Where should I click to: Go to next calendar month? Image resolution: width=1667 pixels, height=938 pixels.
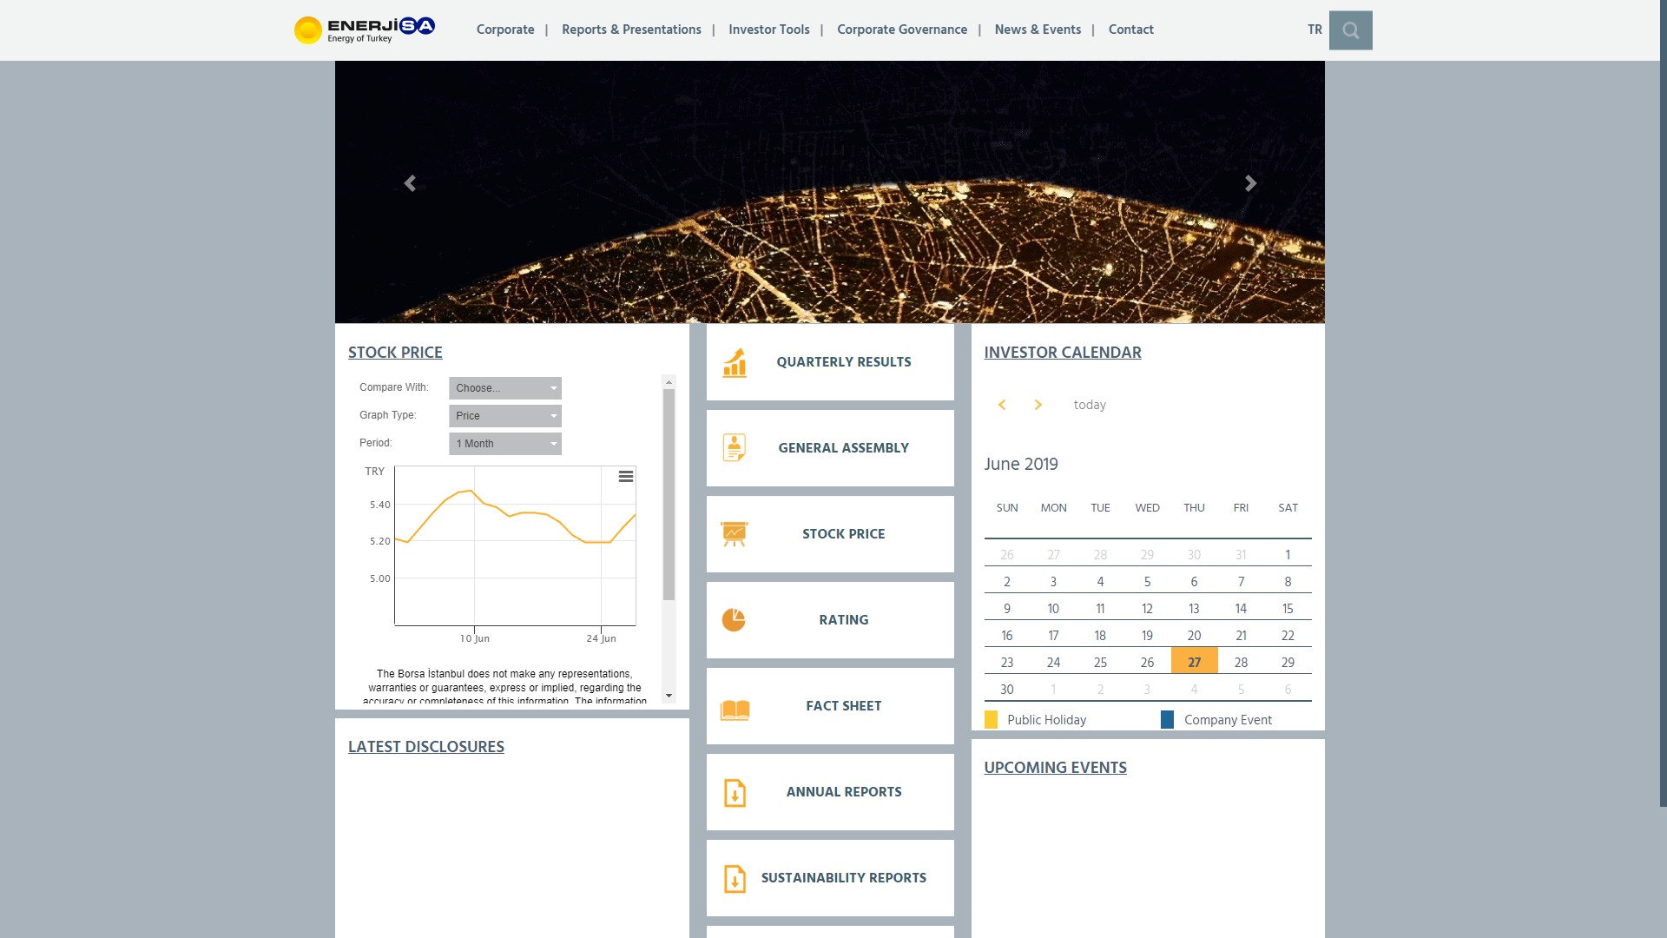coord(1038,405)
